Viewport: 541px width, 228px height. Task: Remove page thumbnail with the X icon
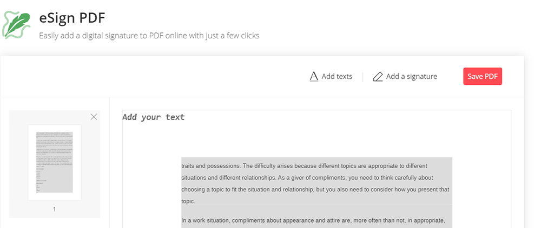94,117
